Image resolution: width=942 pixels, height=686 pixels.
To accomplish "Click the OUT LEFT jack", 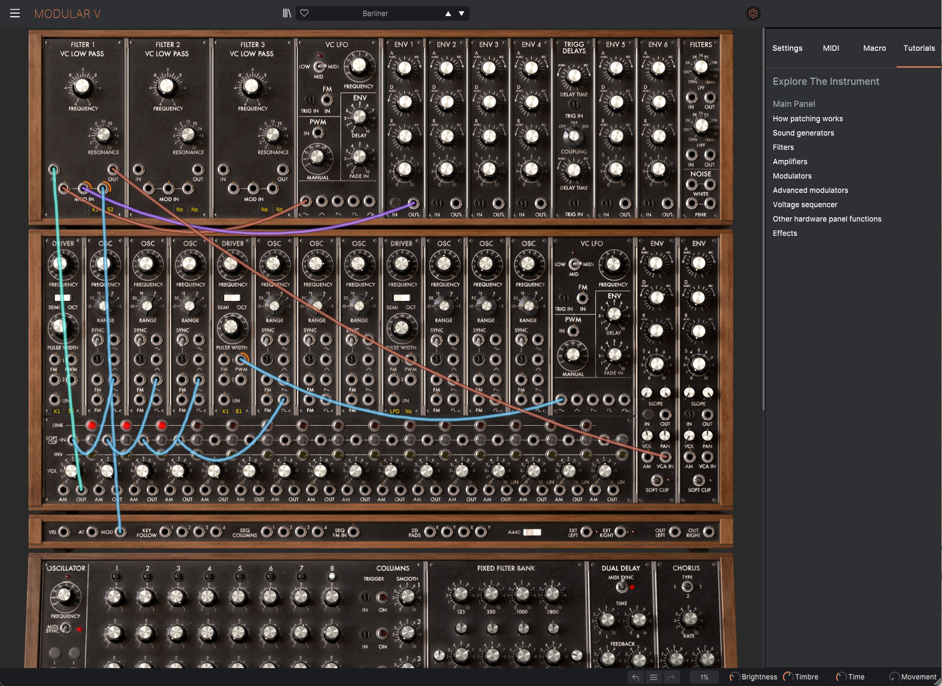I will click(x=675, y=531).
